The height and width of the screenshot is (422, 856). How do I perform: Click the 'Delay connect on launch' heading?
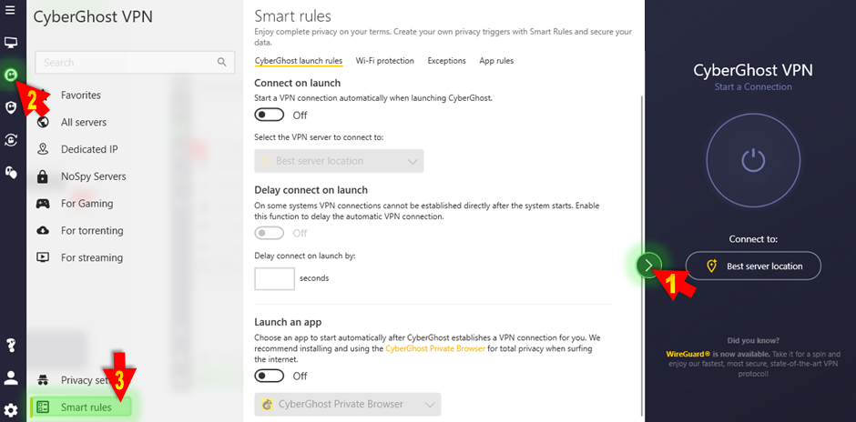311,190
